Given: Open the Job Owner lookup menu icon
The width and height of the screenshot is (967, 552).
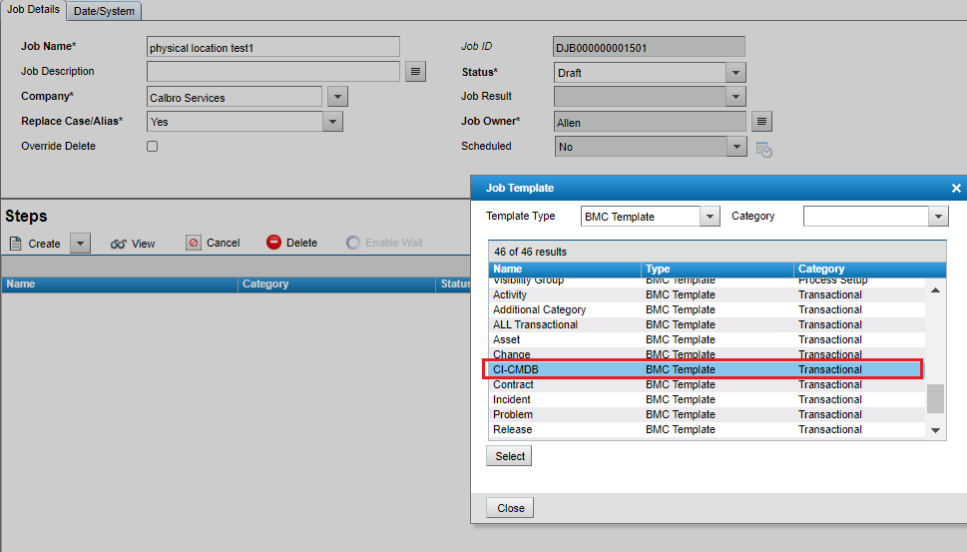Looking at the screenshot, I should (x=761, y=122).
